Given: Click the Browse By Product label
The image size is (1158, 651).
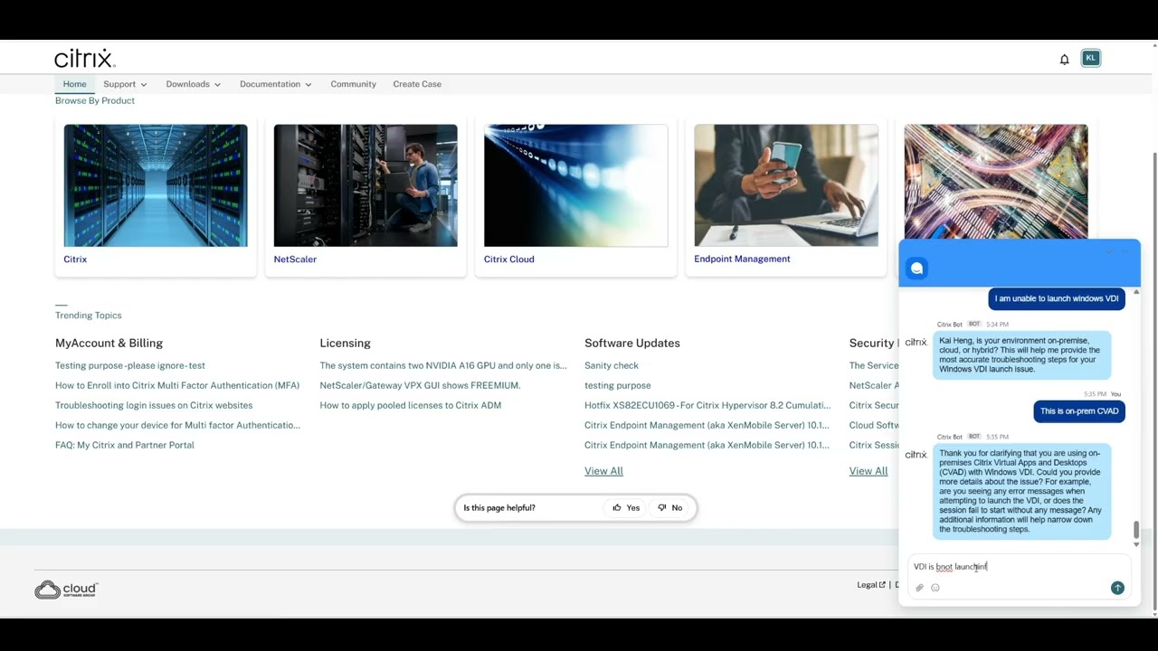Looking at the screenshot, I should click(x=95, y=100).
